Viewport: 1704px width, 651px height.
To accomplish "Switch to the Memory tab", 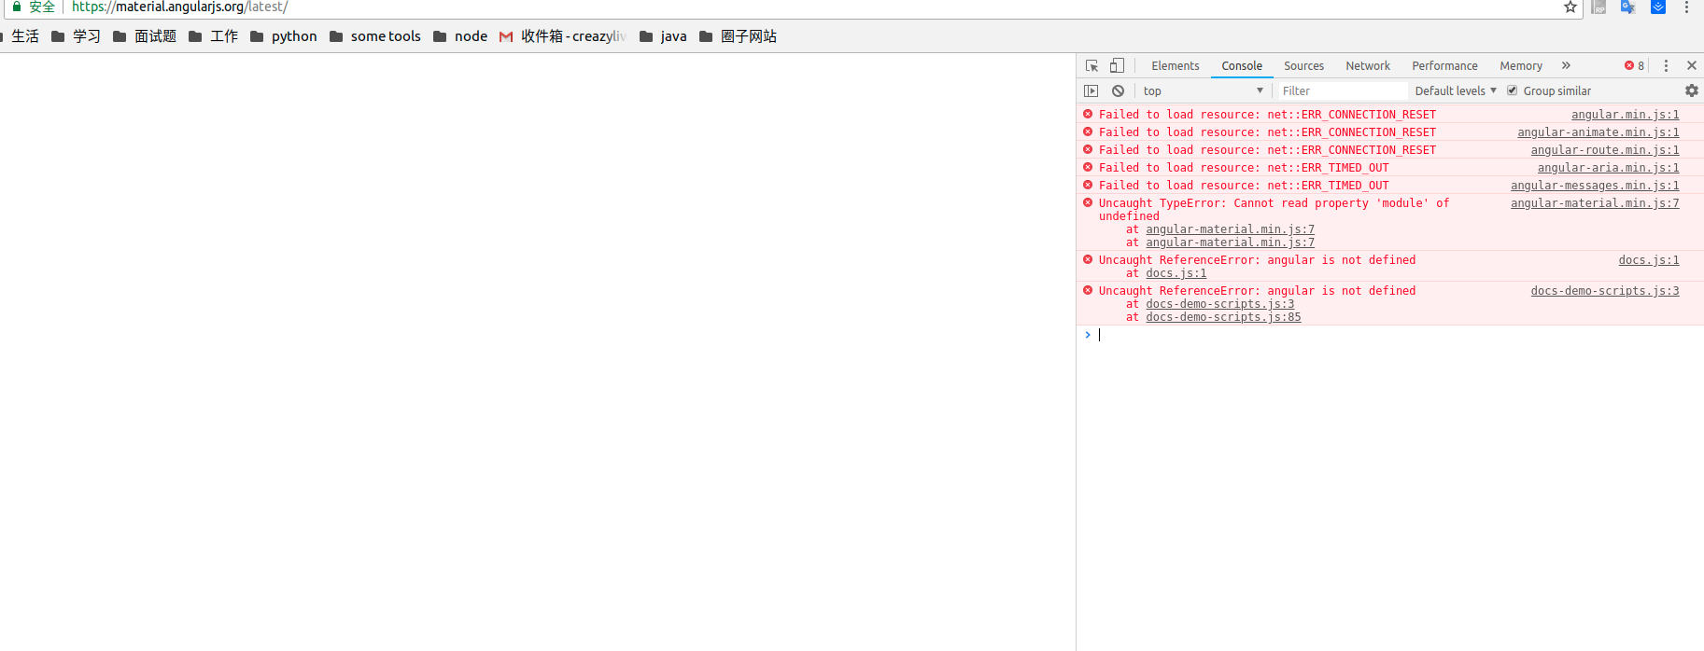I will pyautogui.click(x=1520, y=65).
